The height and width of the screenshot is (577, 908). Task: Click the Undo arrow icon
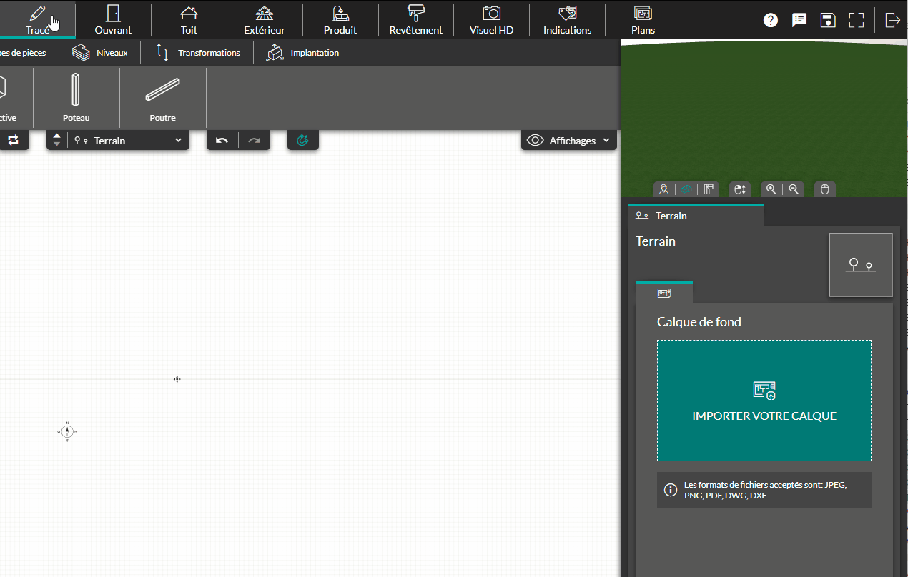[222, 140]
